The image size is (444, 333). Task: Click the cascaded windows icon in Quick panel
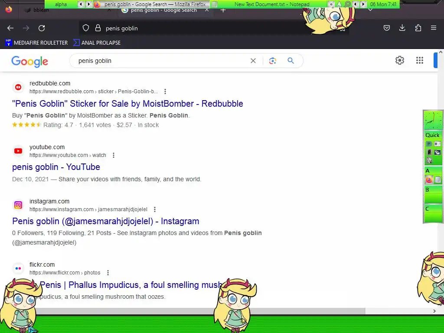(437, 152)
